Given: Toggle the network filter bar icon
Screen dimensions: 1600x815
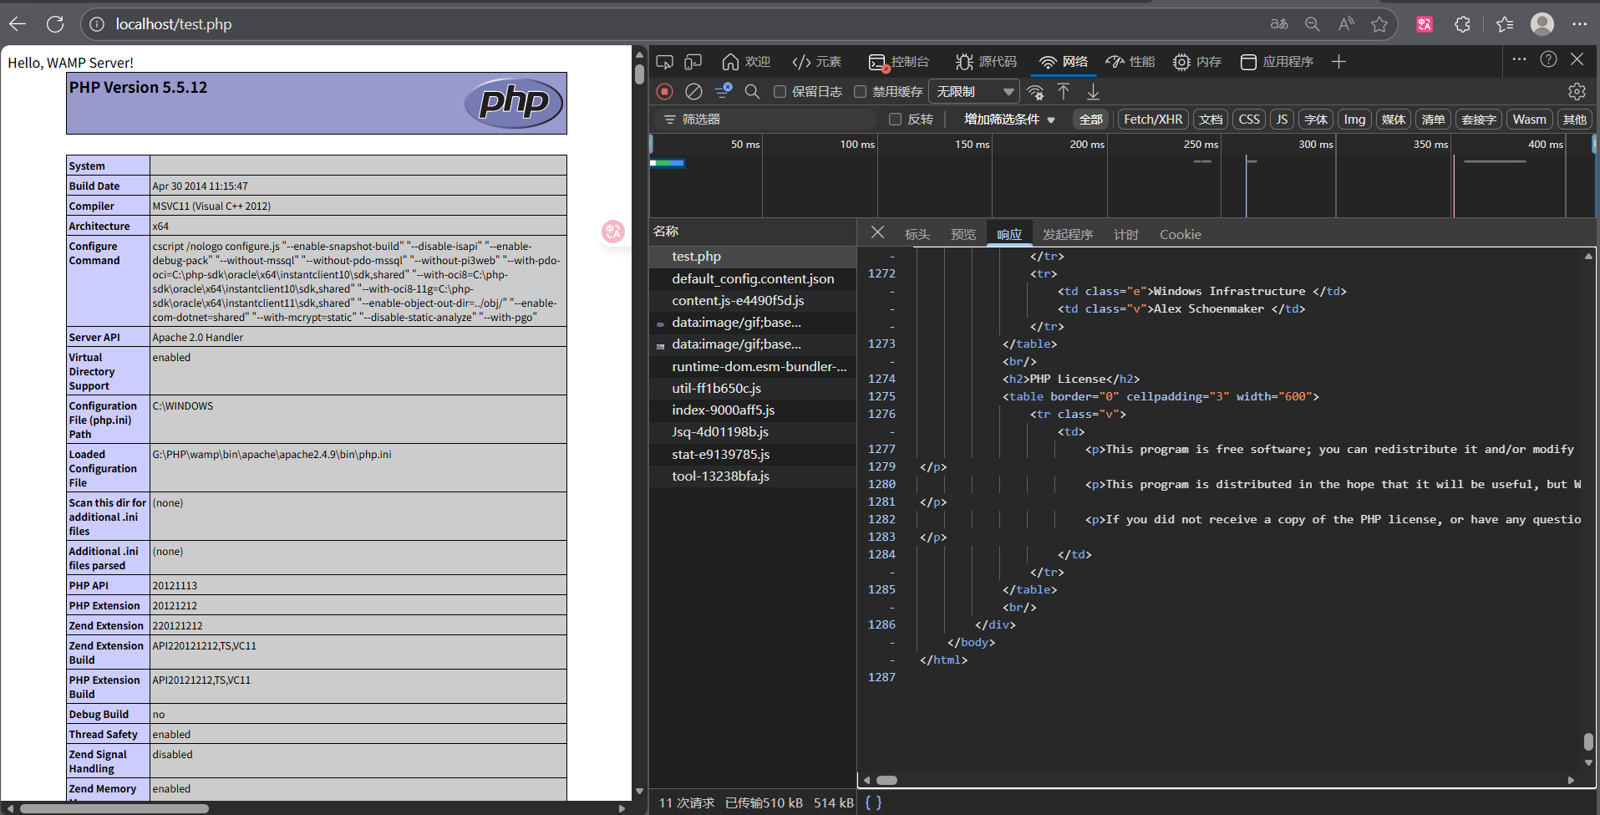Looking at the screenshot, I should coord(724,90).
